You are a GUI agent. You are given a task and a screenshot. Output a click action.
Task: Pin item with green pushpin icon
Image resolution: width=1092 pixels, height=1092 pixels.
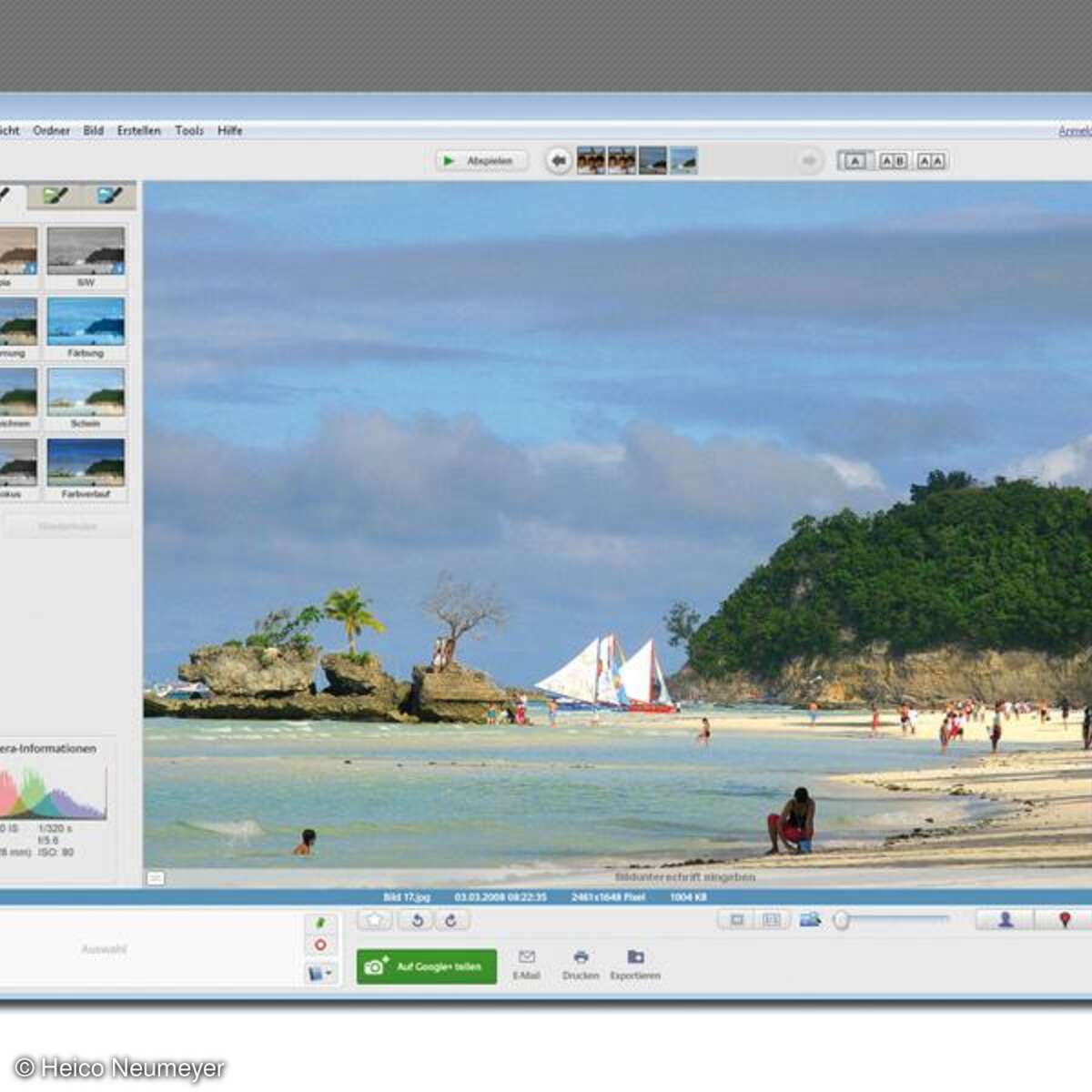click(x=320, y=923)
